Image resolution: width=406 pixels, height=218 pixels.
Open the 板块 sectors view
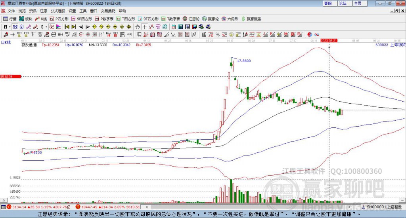(x=26, y=19)
